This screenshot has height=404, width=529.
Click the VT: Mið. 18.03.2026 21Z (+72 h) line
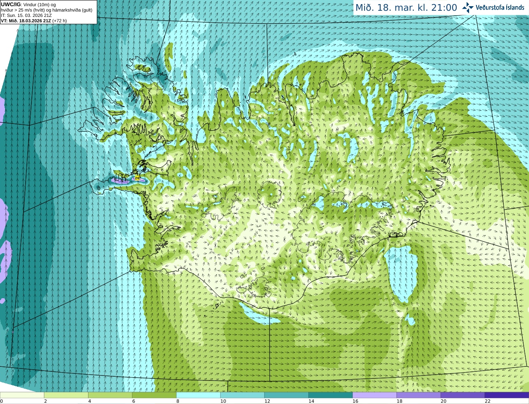[34, 21]
